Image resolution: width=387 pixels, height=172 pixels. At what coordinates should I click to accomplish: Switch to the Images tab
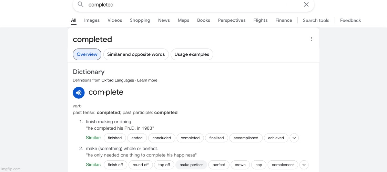92,20
